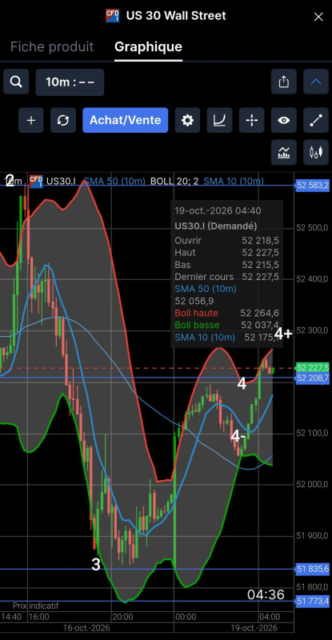Open the line chart type icon
Viewport: 332px width, 640px height.
coord(284,152)
